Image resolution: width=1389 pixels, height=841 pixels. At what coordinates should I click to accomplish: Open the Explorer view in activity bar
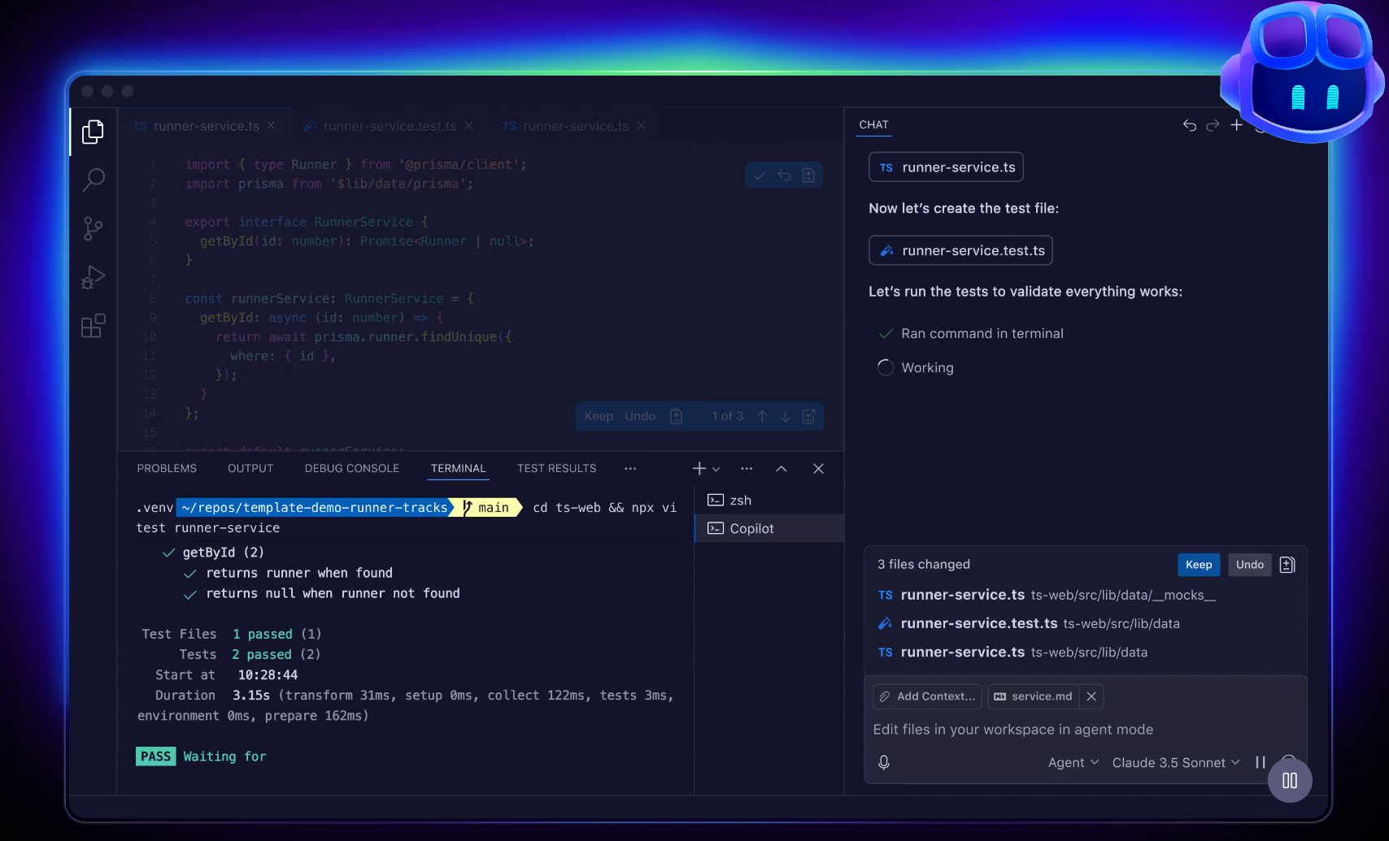click(93, 132)
